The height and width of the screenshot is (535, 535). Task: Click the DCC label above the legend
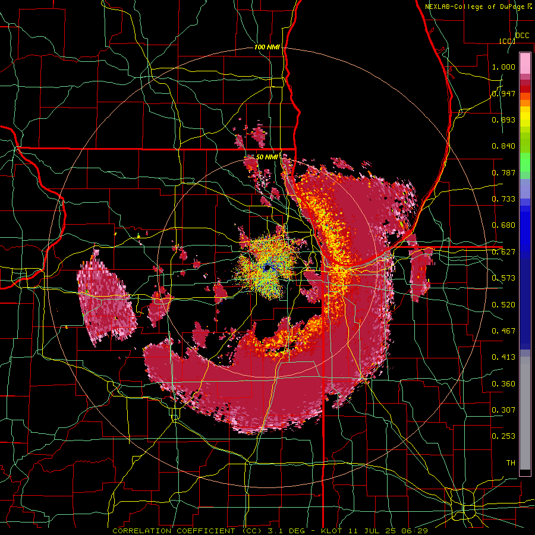coord(523,36)
